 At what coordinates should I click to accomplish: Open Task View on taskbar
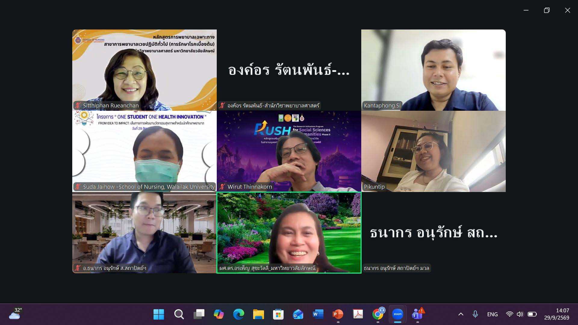pyautogui.click(x=199, y=314)
